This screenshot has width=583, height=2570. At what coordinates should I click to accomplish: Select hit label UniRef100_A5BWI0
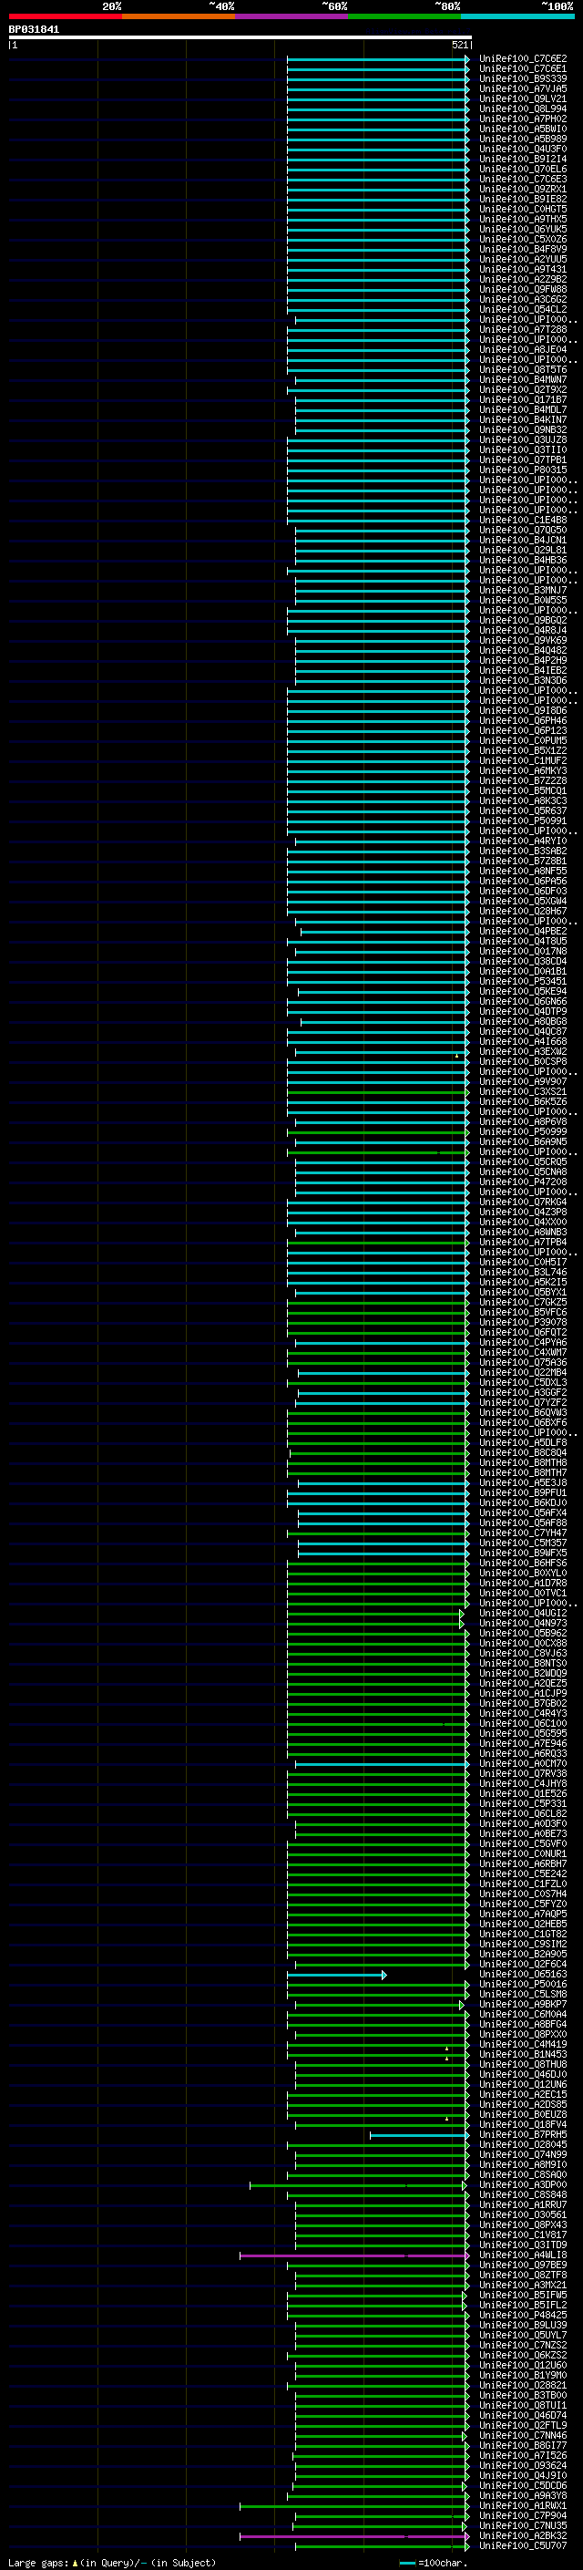click(x=522, y=129)
